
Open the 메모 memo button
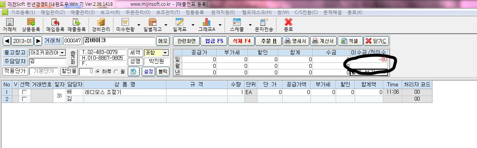(163, 41)
